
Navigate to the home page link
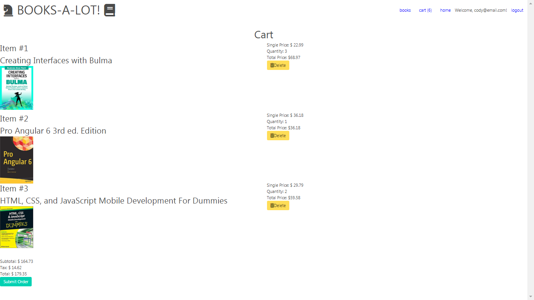point(445,10)
